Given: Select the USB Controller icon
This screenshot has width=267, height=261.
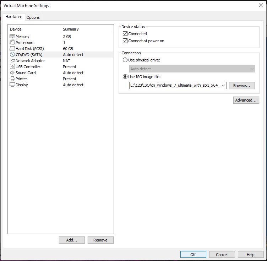Looking at the screenshot, I should [x=12, y=66].
